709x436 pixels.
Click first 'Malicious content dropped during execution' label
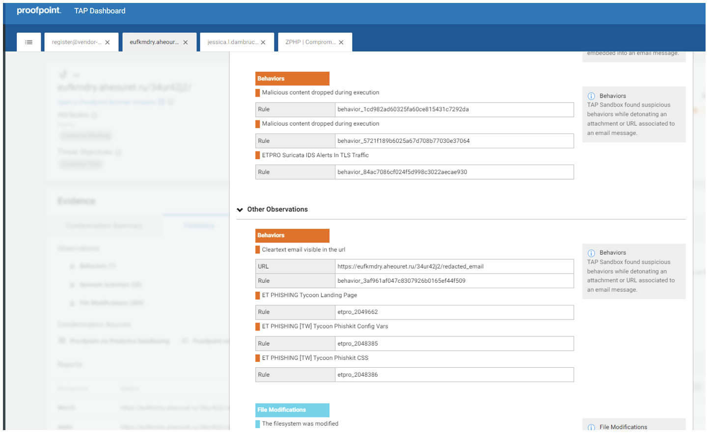321,92
